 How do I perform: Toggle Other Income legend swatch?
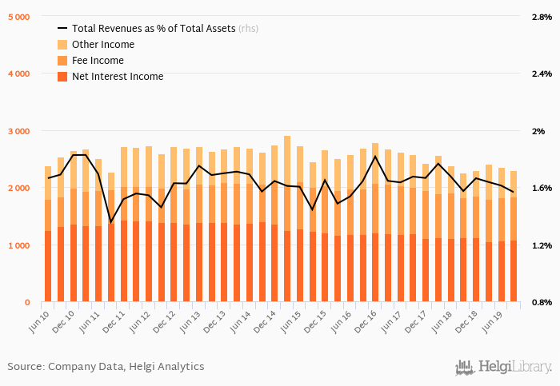tap(62, 45)
